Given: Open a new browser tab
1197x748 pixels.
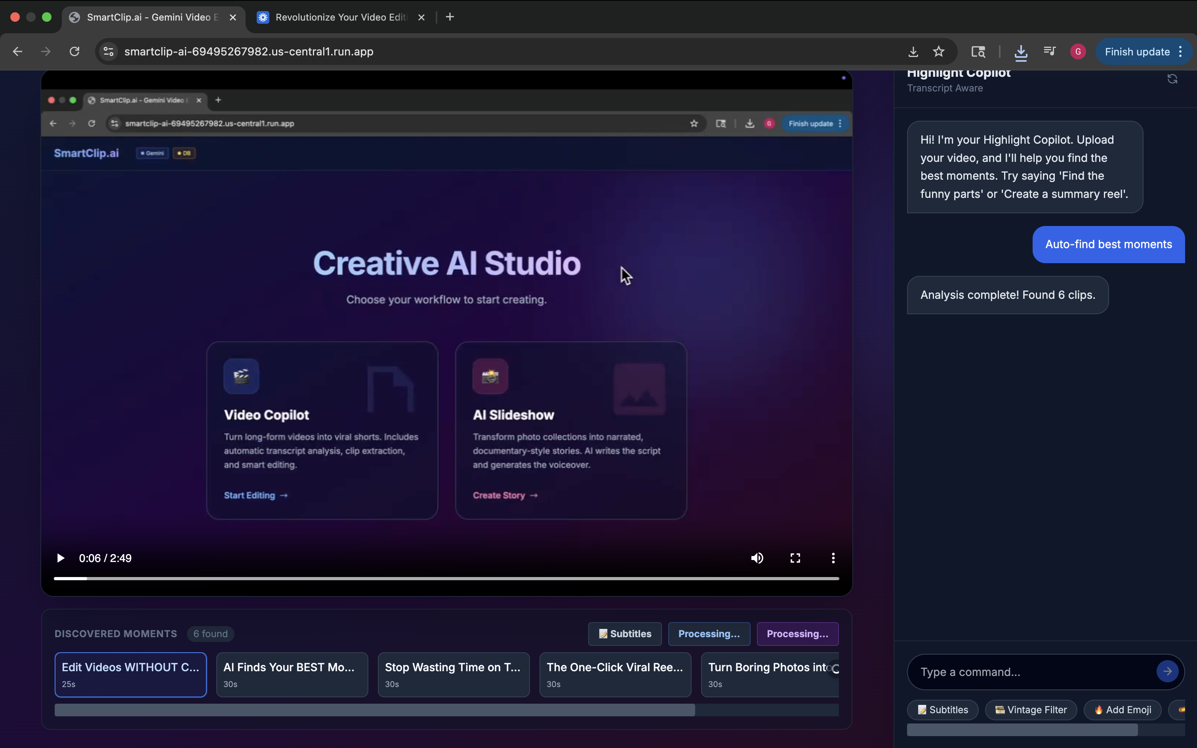Looking at the screenshot, I should point(450,17).
